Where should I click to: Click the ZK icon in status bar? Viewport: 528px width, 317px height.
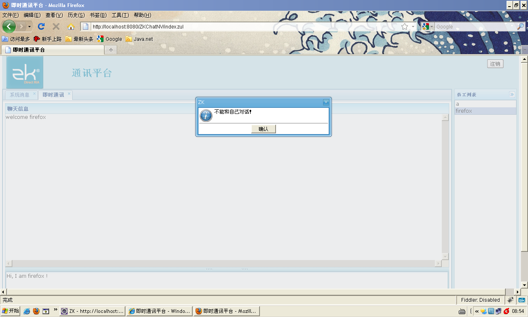[x=522, y=300]
